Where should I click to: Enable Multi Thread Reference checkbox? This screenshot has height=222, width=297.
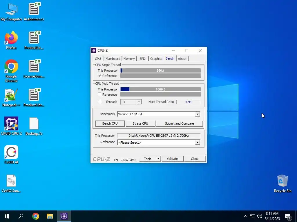(x=99, y=94)
